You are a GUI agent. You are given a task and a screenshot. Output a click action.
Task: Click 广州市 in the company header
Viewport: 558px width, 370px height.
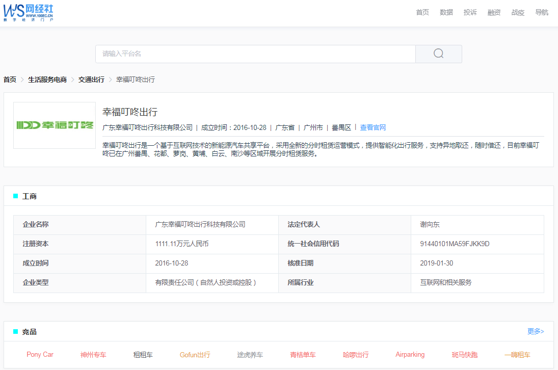(313, 127)
